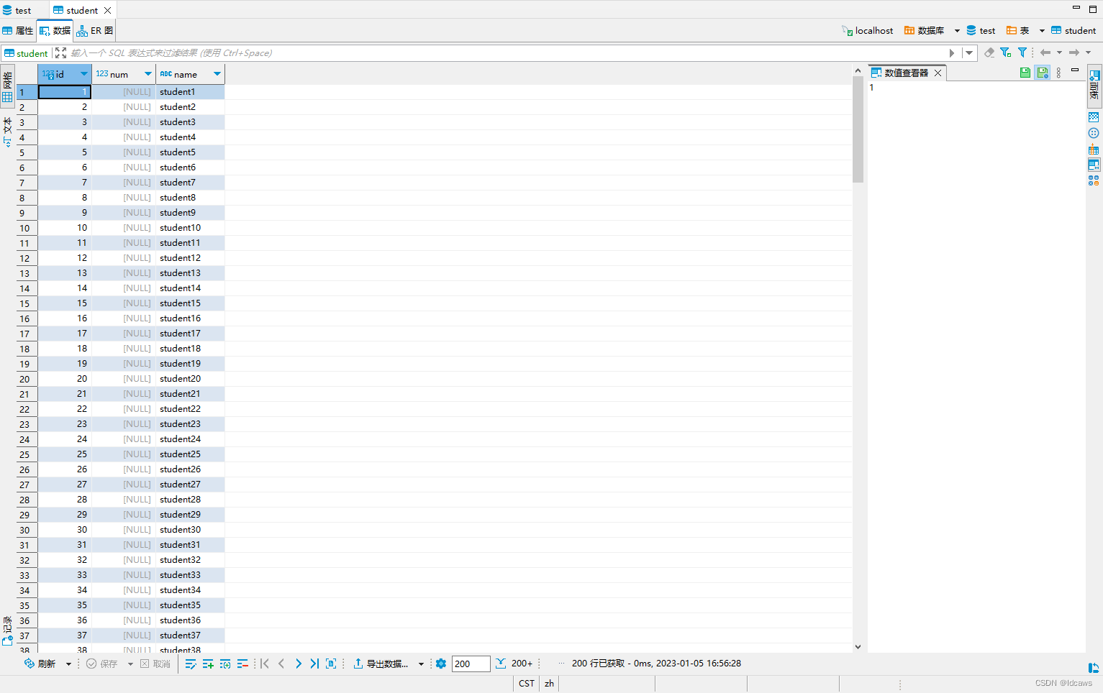Image resolution: width=1103 pixels, height=693 pixels.
Task: Click the apply filter play arrow
Action: pyautogui.click(x=952, y=52)
